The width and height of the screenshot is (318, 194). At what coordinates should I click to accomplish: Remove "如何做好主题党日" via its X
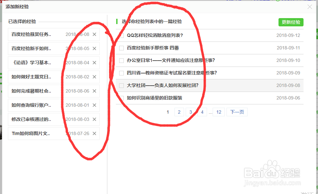[94, 77]
